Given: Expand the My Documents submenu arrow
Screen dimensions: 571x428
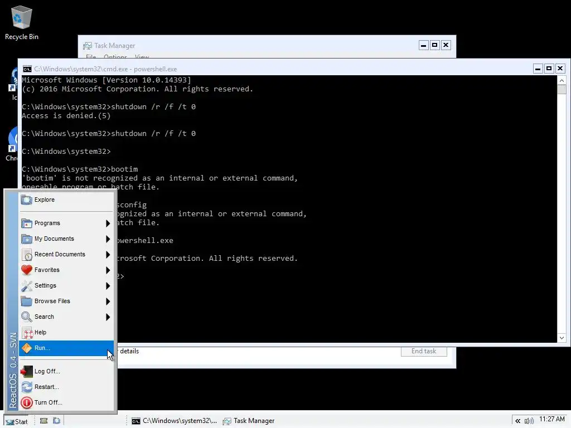Looking at the screenshot, I should tap(108, 239).
